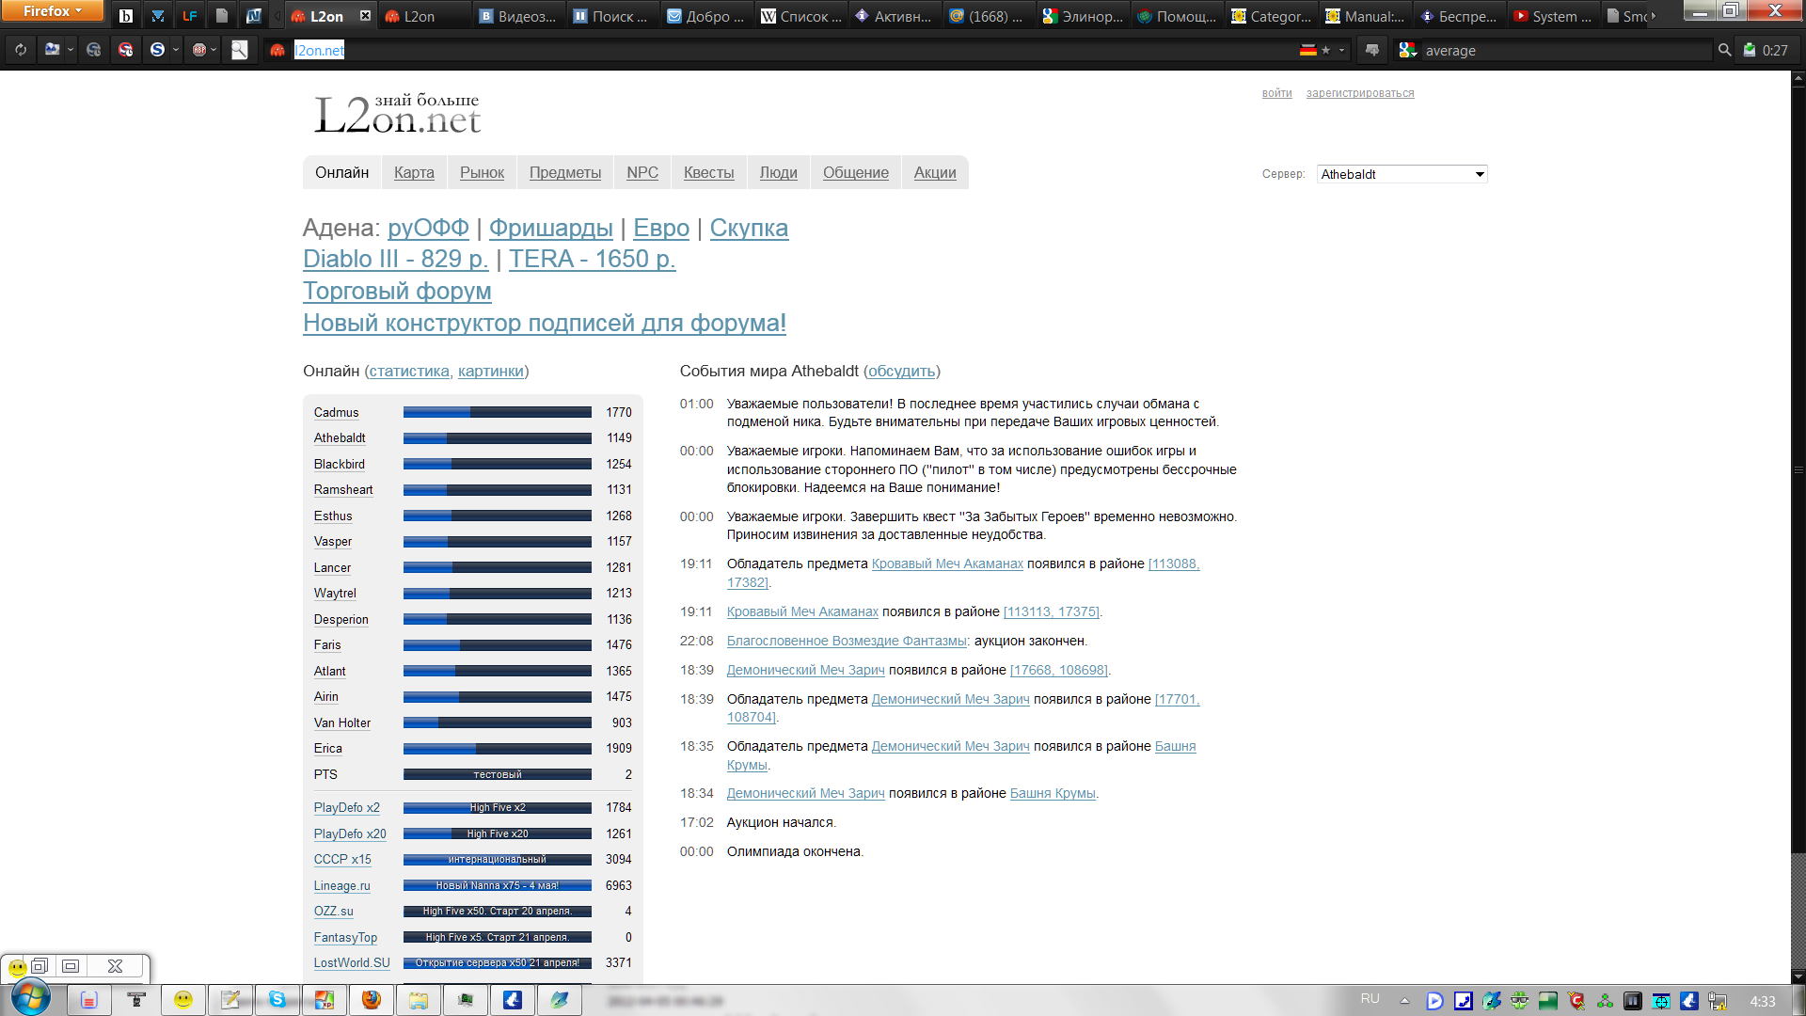Click the Lineage.ru online bar

coord(498,885)
